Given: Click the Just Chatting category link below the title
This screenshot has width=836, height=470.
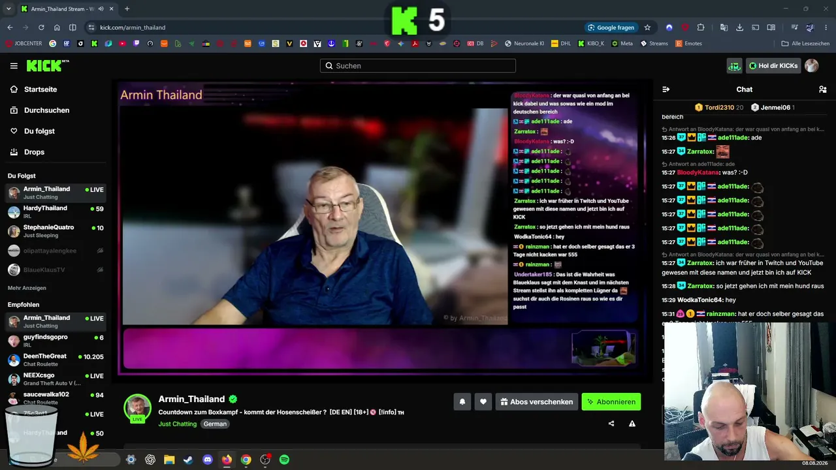Looking at the screenshot, I should coord(177,424).
